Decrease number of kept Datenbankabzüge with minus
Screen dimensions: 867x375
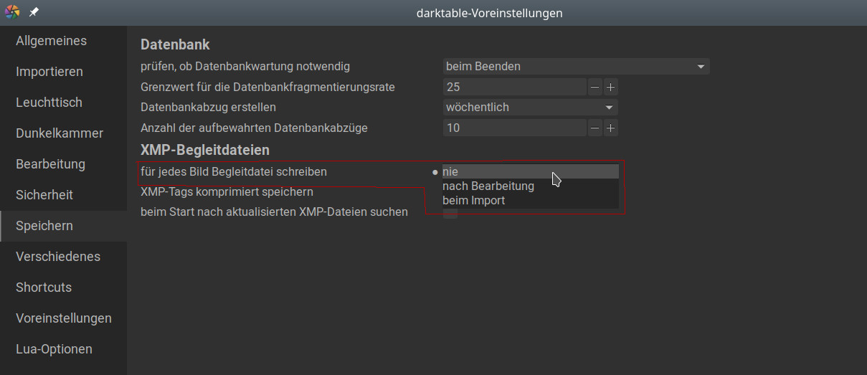coord(595,128)
